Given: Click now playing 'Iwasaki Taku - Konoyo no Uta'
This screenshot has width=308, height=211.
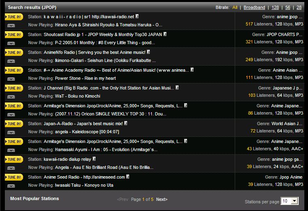Looking at the screenshot, I should [84, 185].
